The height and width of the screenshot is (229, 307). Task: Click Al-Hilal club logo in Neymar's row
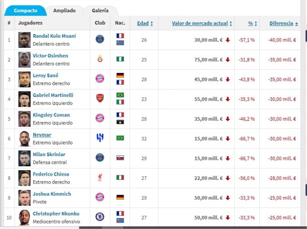100,138
